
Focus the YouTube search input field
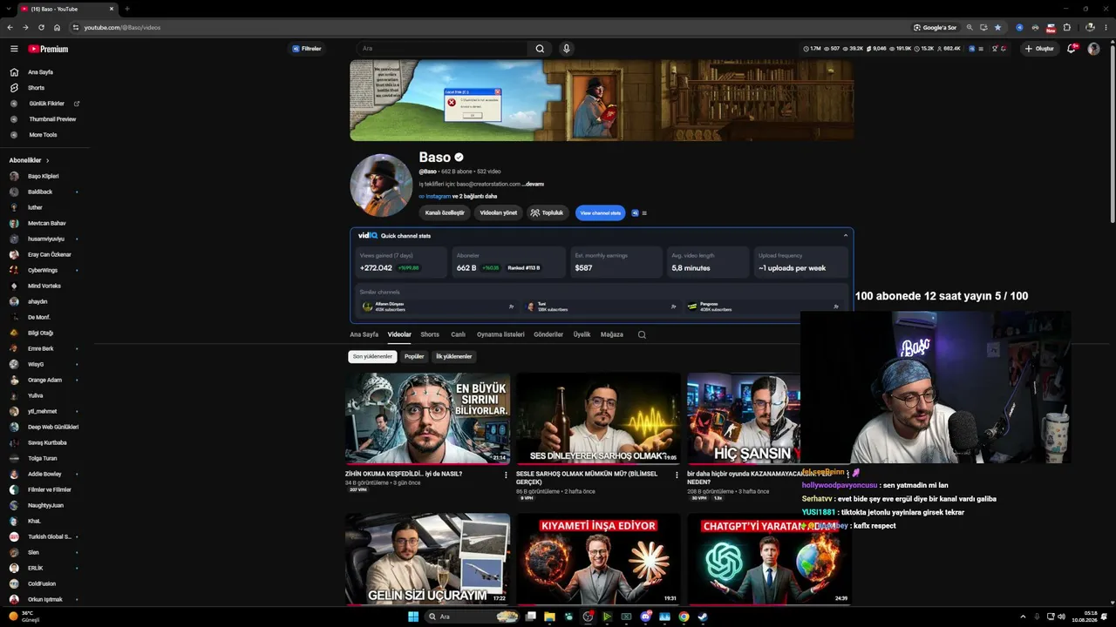(x=443, y=49)
